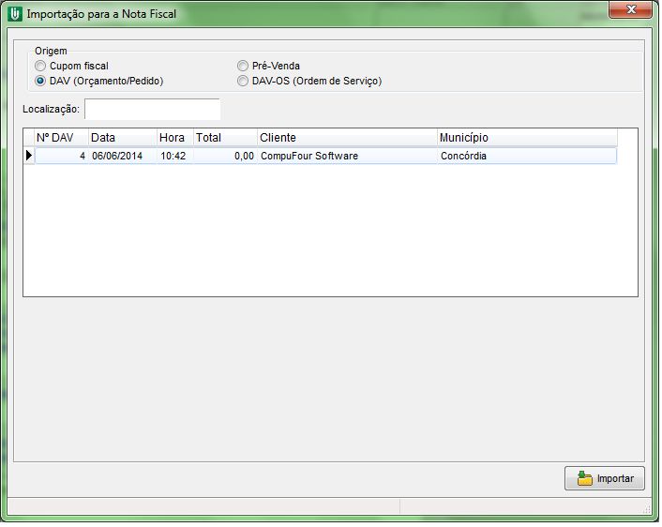Screen dimensions: 662x527
Task: Select the Cupom fiscal radio option
Action: [40, 66]
